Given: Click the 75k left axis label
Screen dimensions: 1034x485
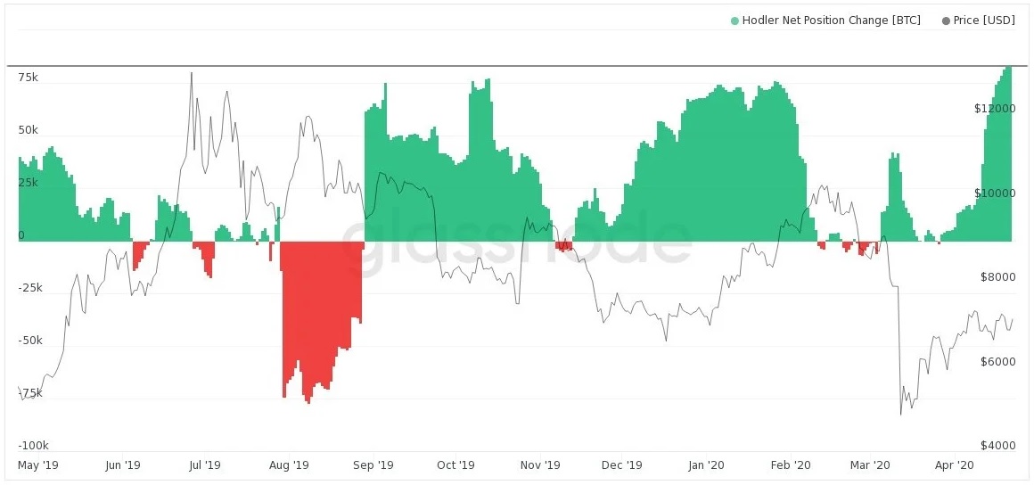Looking at the screenshot, I should click(x=29, y=78).
